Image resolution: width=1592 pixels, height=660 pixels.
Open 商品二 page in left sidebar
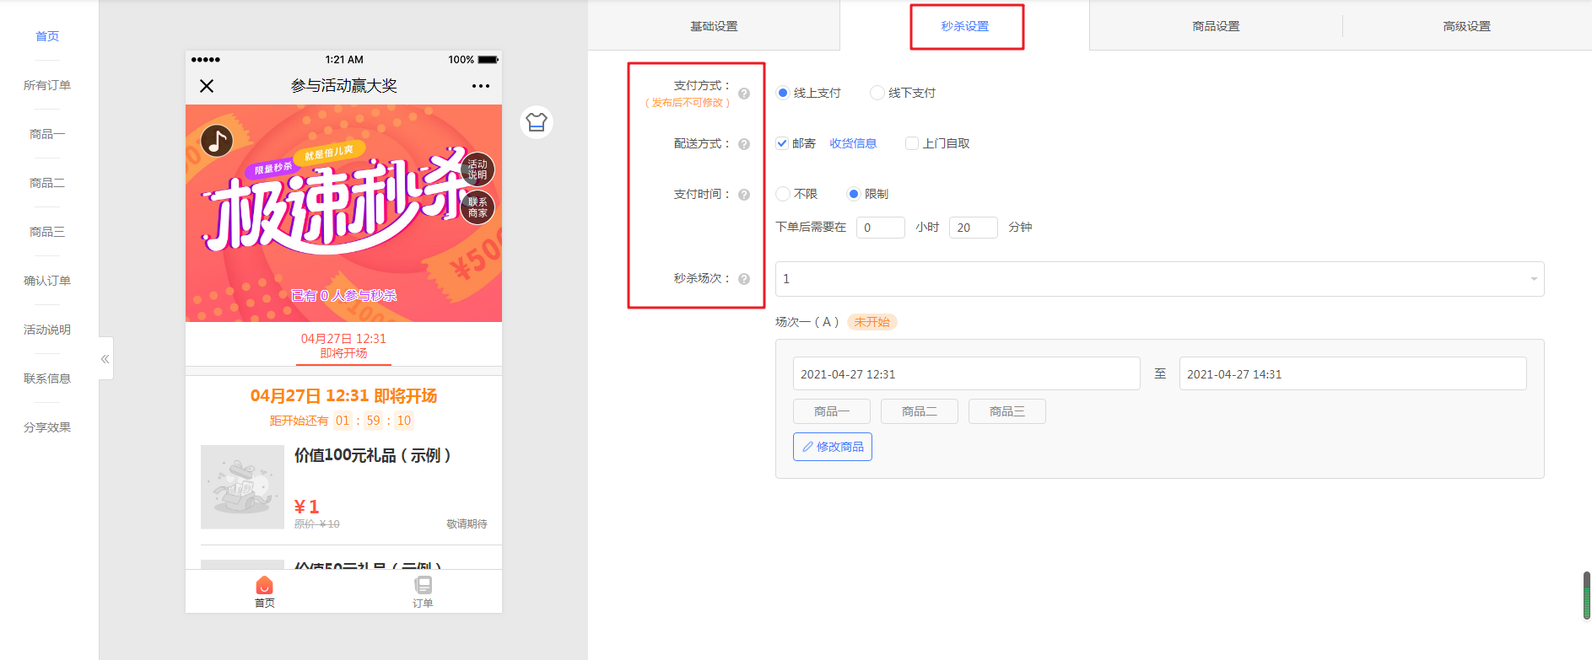47,183
